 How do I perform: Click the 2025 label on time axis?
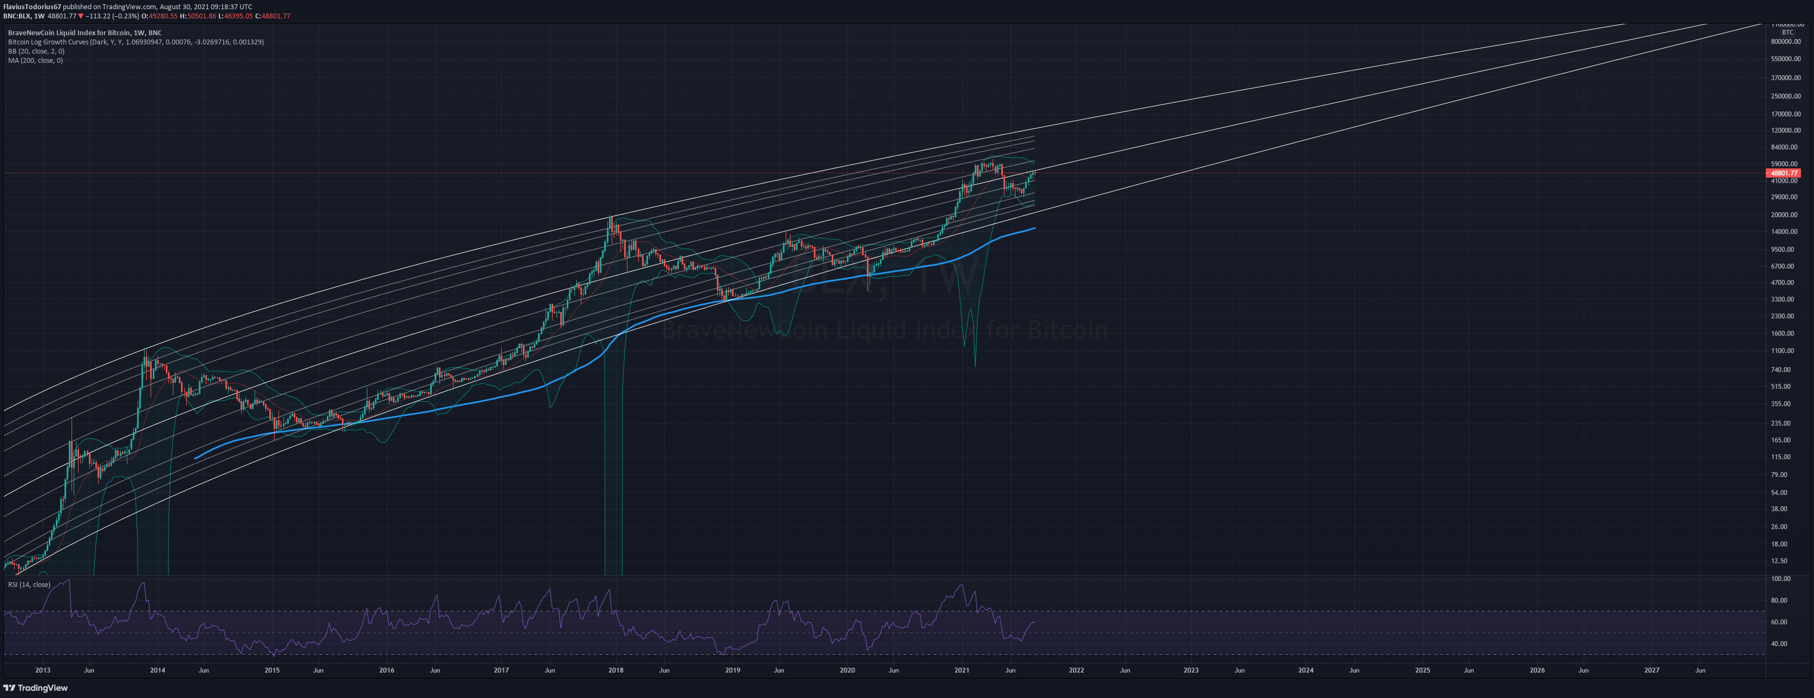tap(1422, 670)
